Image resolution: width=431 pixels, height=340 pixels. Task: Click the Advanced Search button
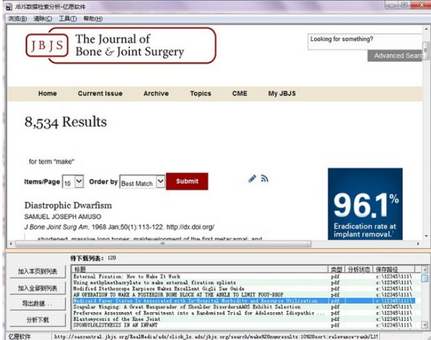coord(395,56)
